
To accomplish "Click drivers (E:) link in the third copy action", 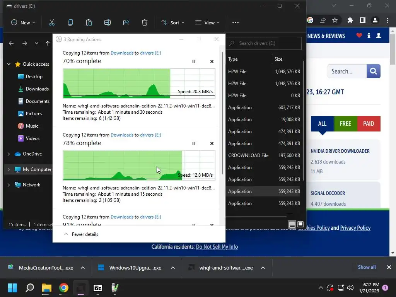I will [x=150, y=217].
